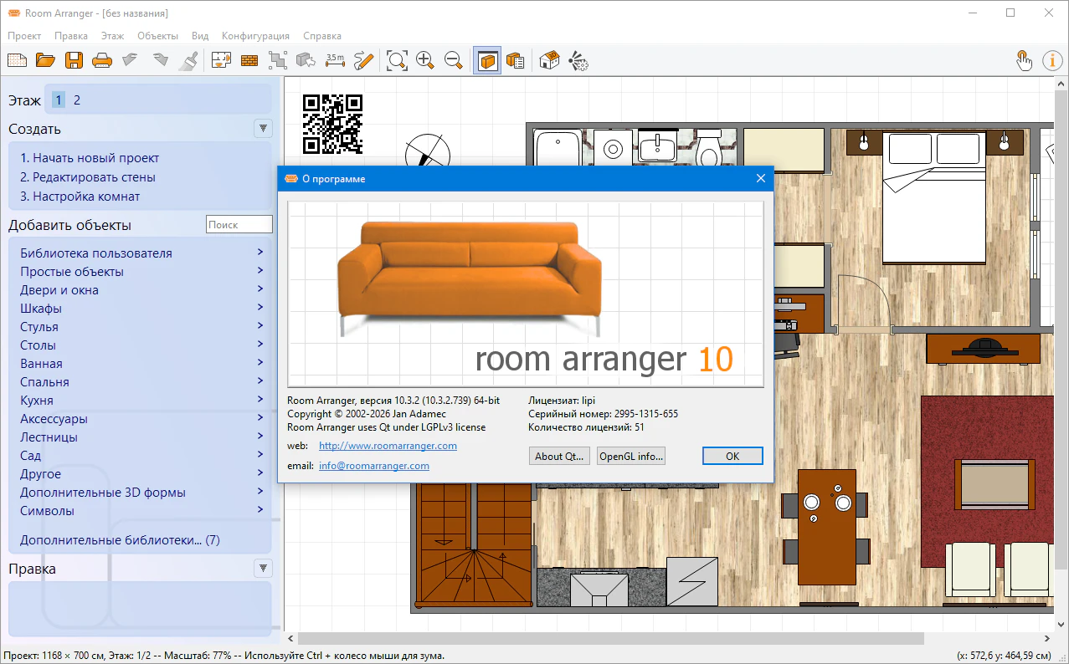
Task: Click the orange info icon at top right
Action: pos(1051,60)
